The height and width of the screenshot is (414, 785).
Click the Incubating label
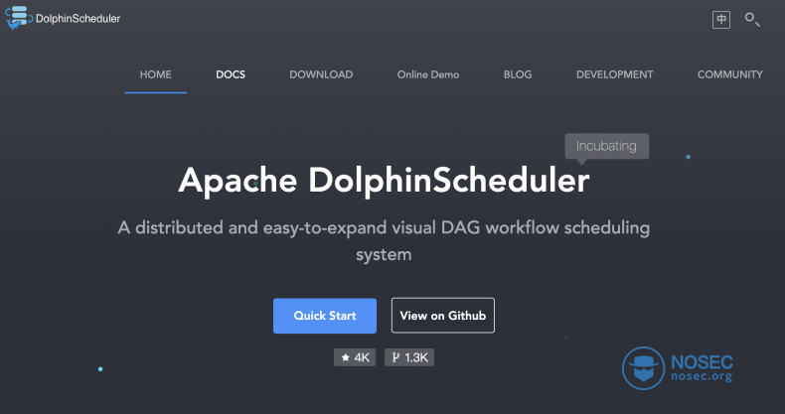(607, 146)
